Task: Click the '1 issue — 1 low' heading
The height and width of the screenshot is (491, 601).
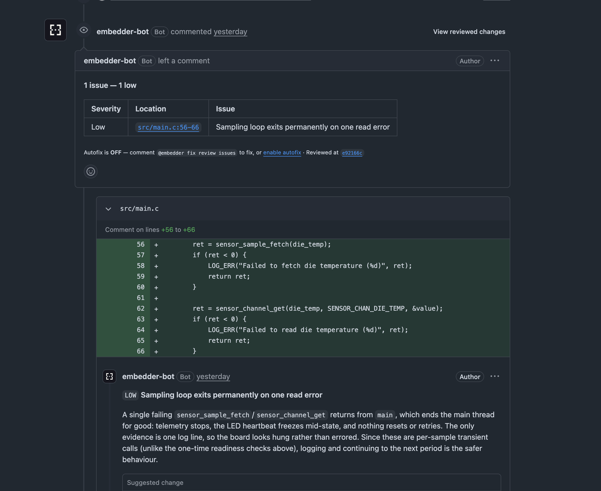Action: [110, 85]
